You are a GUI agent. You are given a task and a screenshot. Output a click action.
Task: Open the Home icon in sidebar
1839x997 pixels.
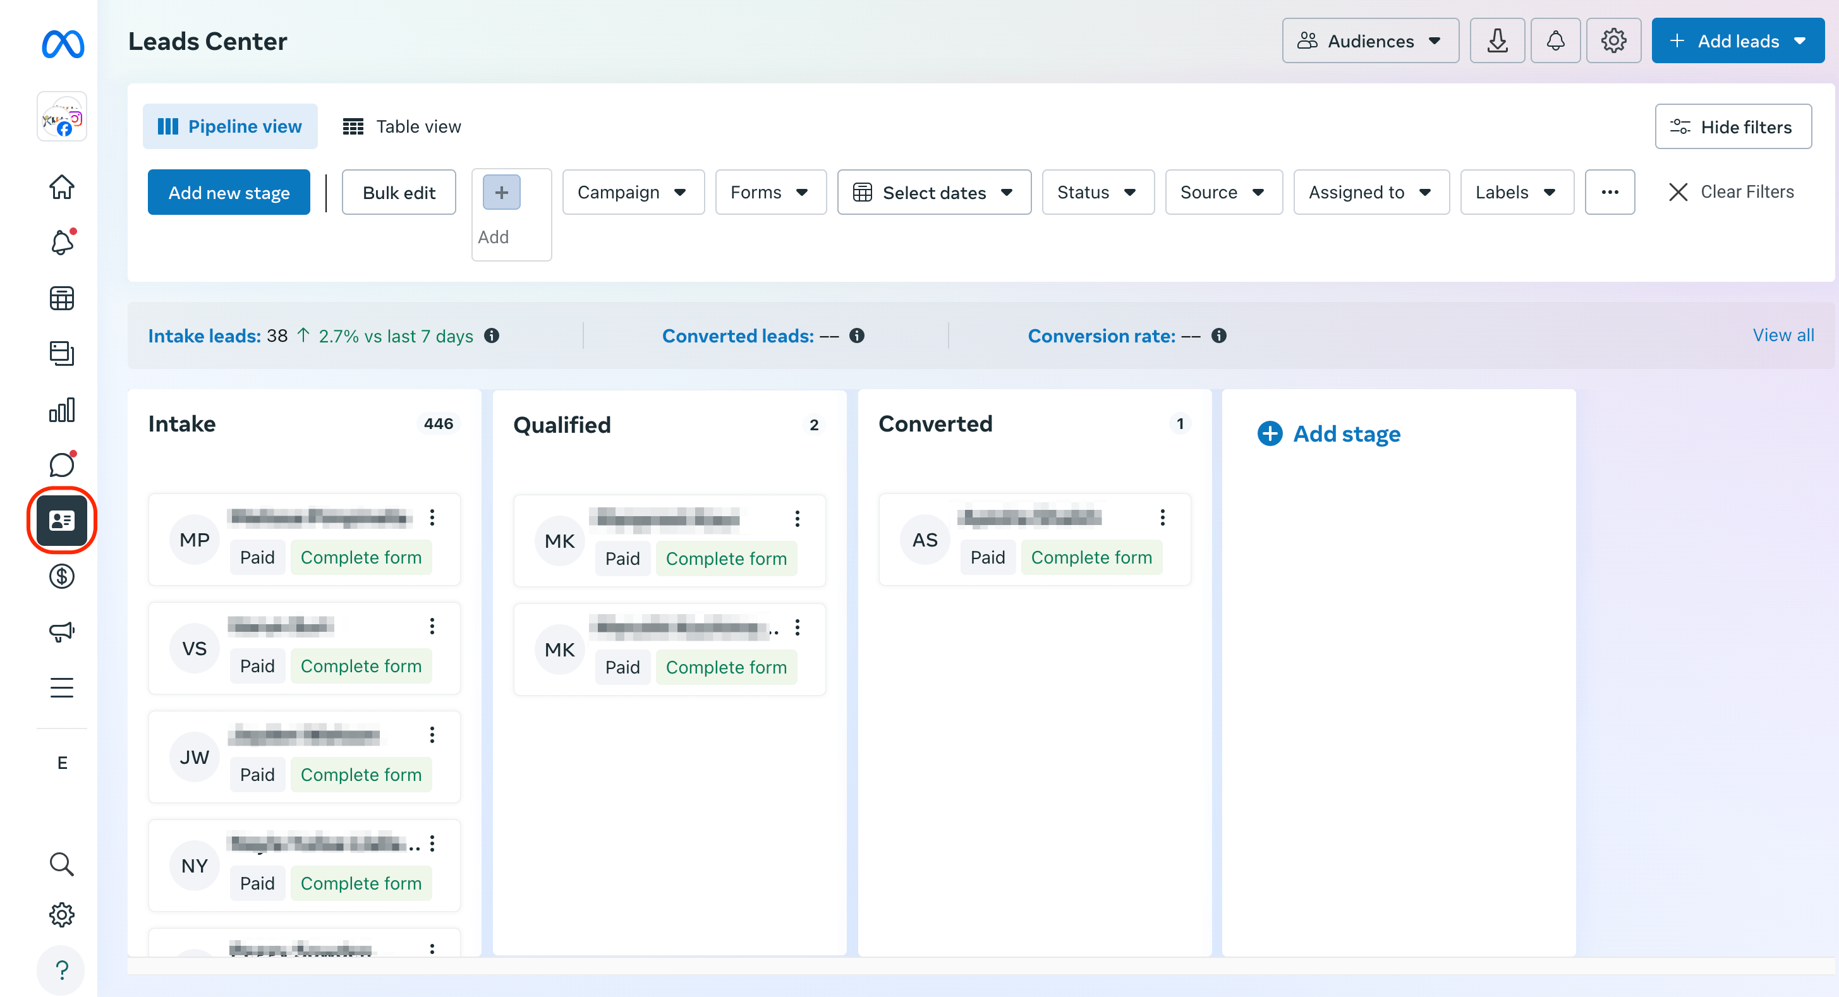pyautogui.click(x=61, y=187)
